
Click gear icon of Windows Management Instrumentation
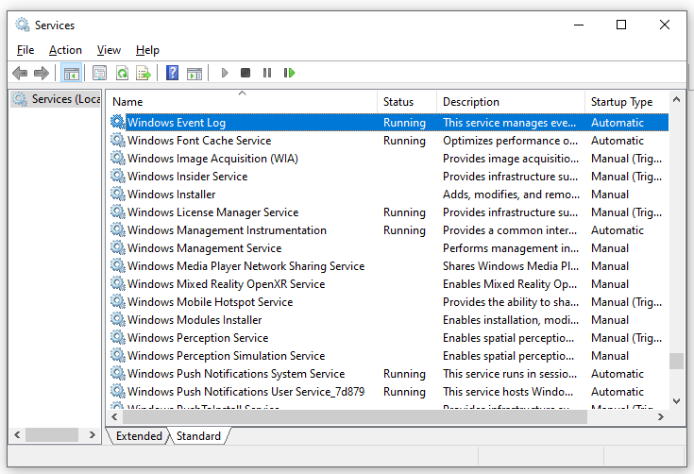118,229
